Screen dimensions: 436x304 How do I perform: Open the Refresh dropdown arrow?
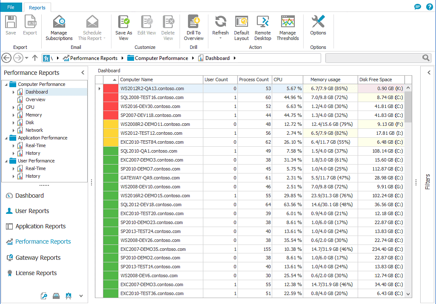point(221,38)
